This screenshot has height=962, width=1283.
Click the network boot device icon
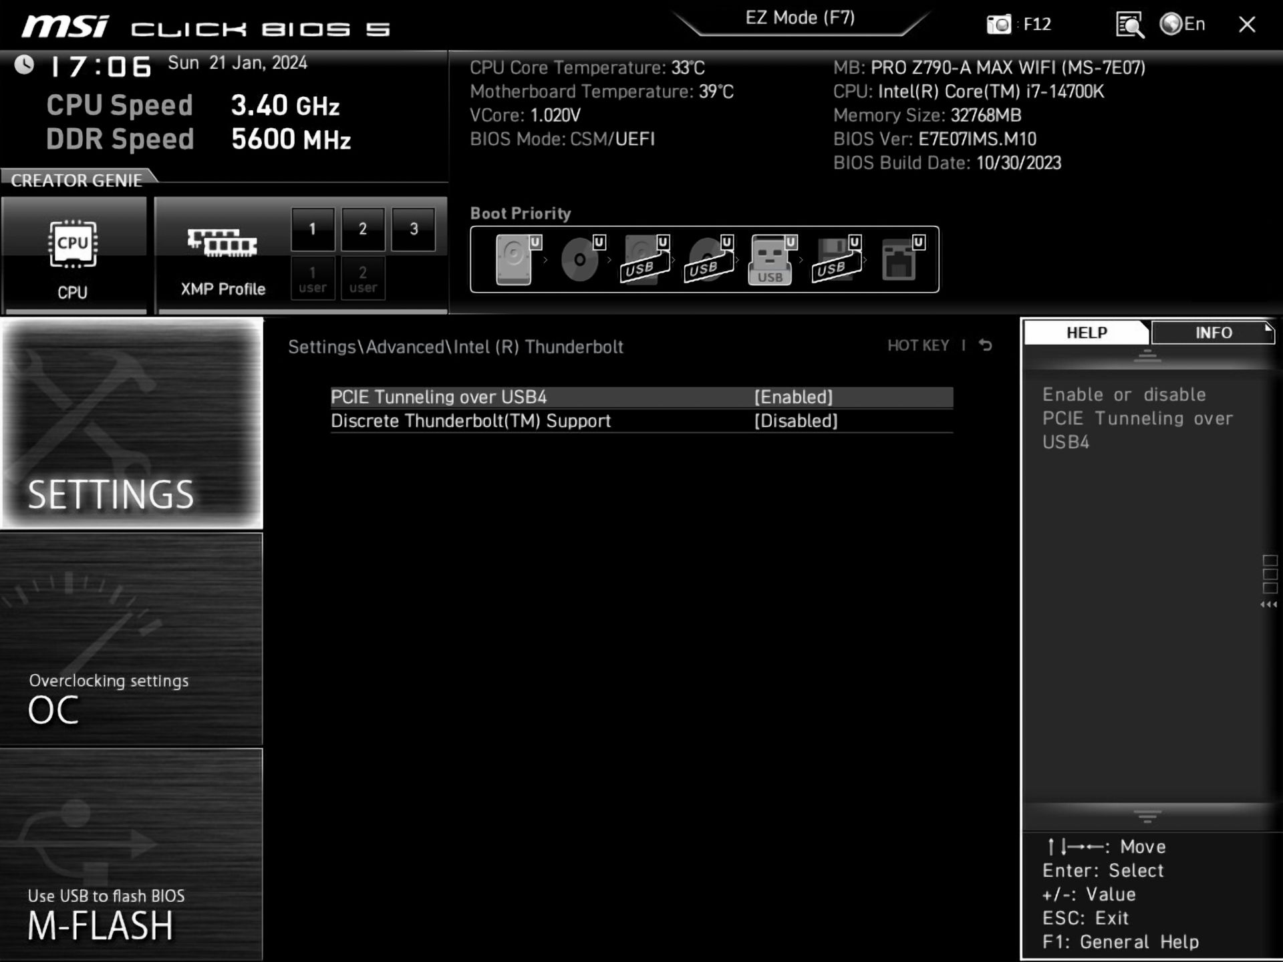pyautogui.click(x=900, y=259)
